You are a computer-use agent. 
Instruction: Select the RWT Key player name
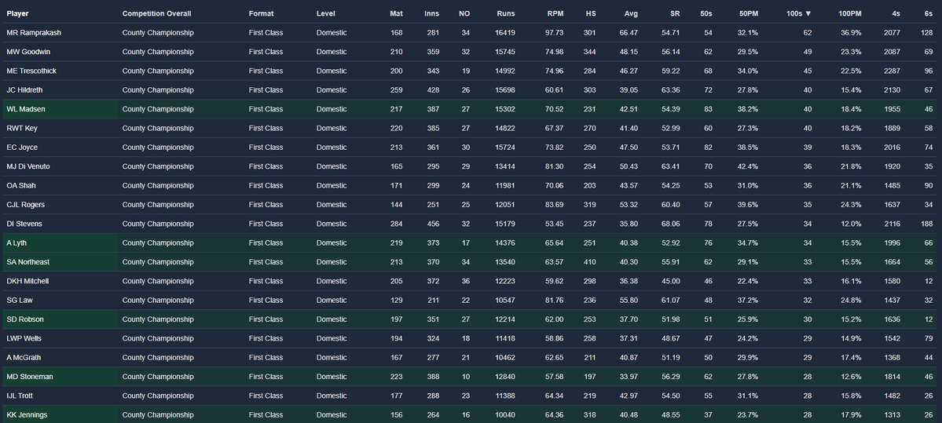22,129
